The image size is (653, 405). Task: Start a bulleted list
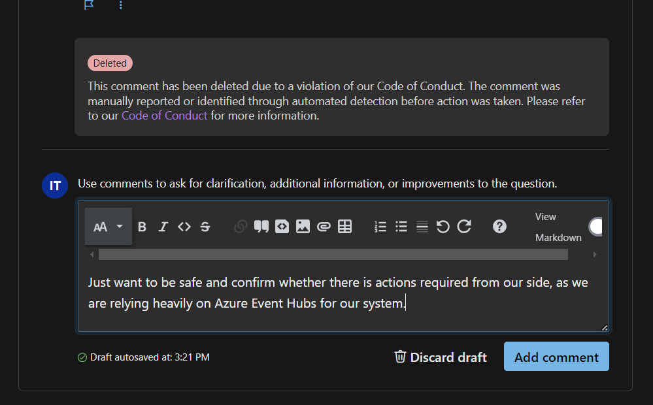tap(401, 227)
